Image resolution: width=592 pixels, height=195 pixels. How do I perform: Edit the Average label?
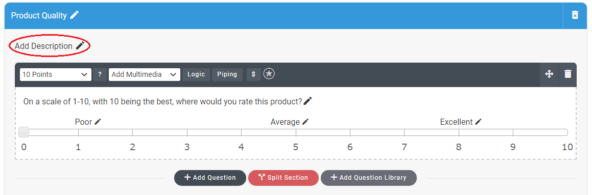(305, 122)
